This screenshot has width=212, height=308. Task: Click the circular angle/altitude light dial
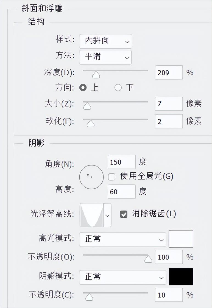coord(91,177)
